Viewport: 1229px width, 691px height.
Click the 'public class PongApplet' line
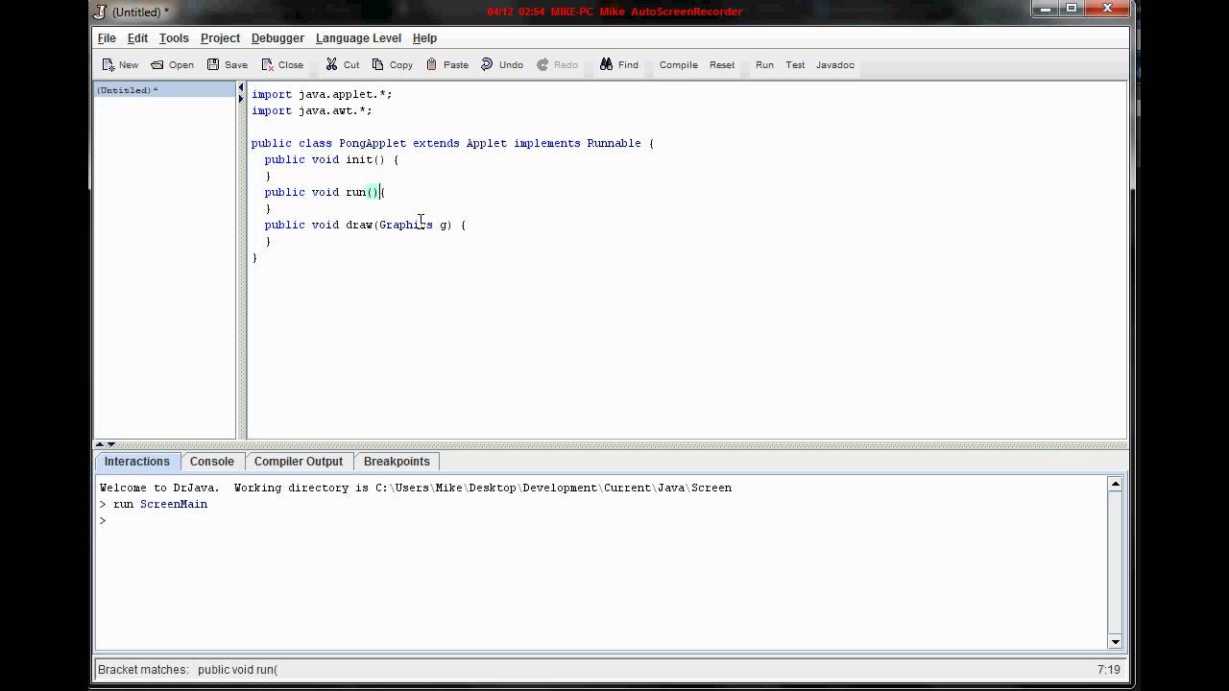pyautogui.click(x=452, y=143)
